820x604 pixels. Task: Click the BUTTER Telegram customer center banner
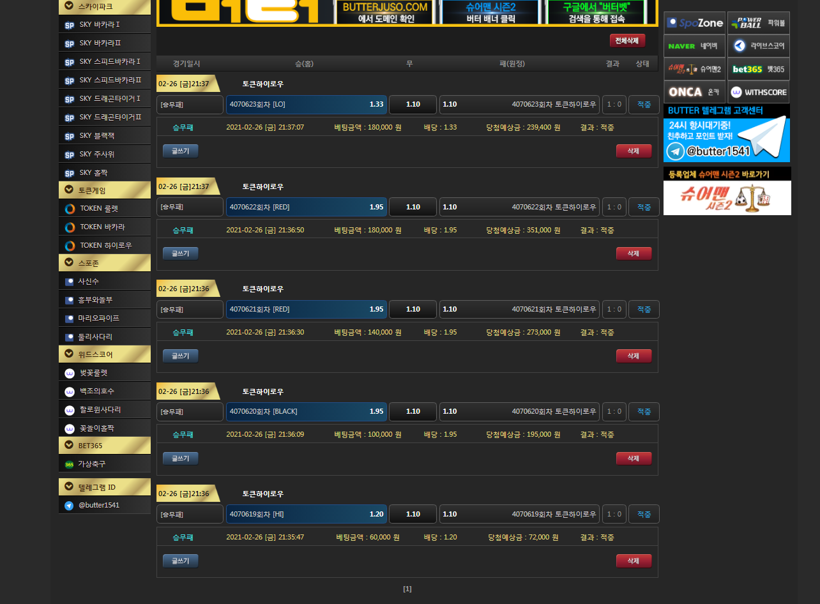pyautogui.click(x=727, y=133)
